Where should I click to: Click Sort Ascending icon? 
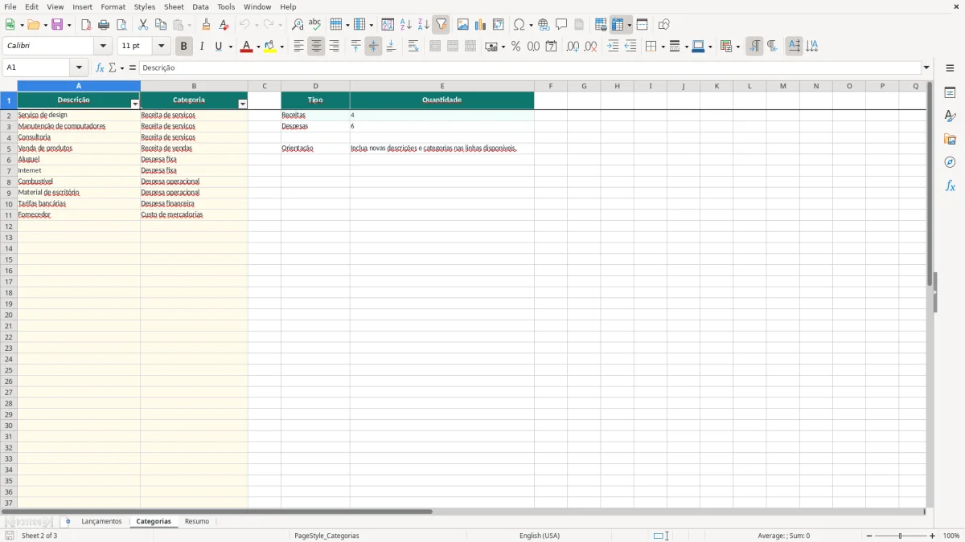(406, 25)
